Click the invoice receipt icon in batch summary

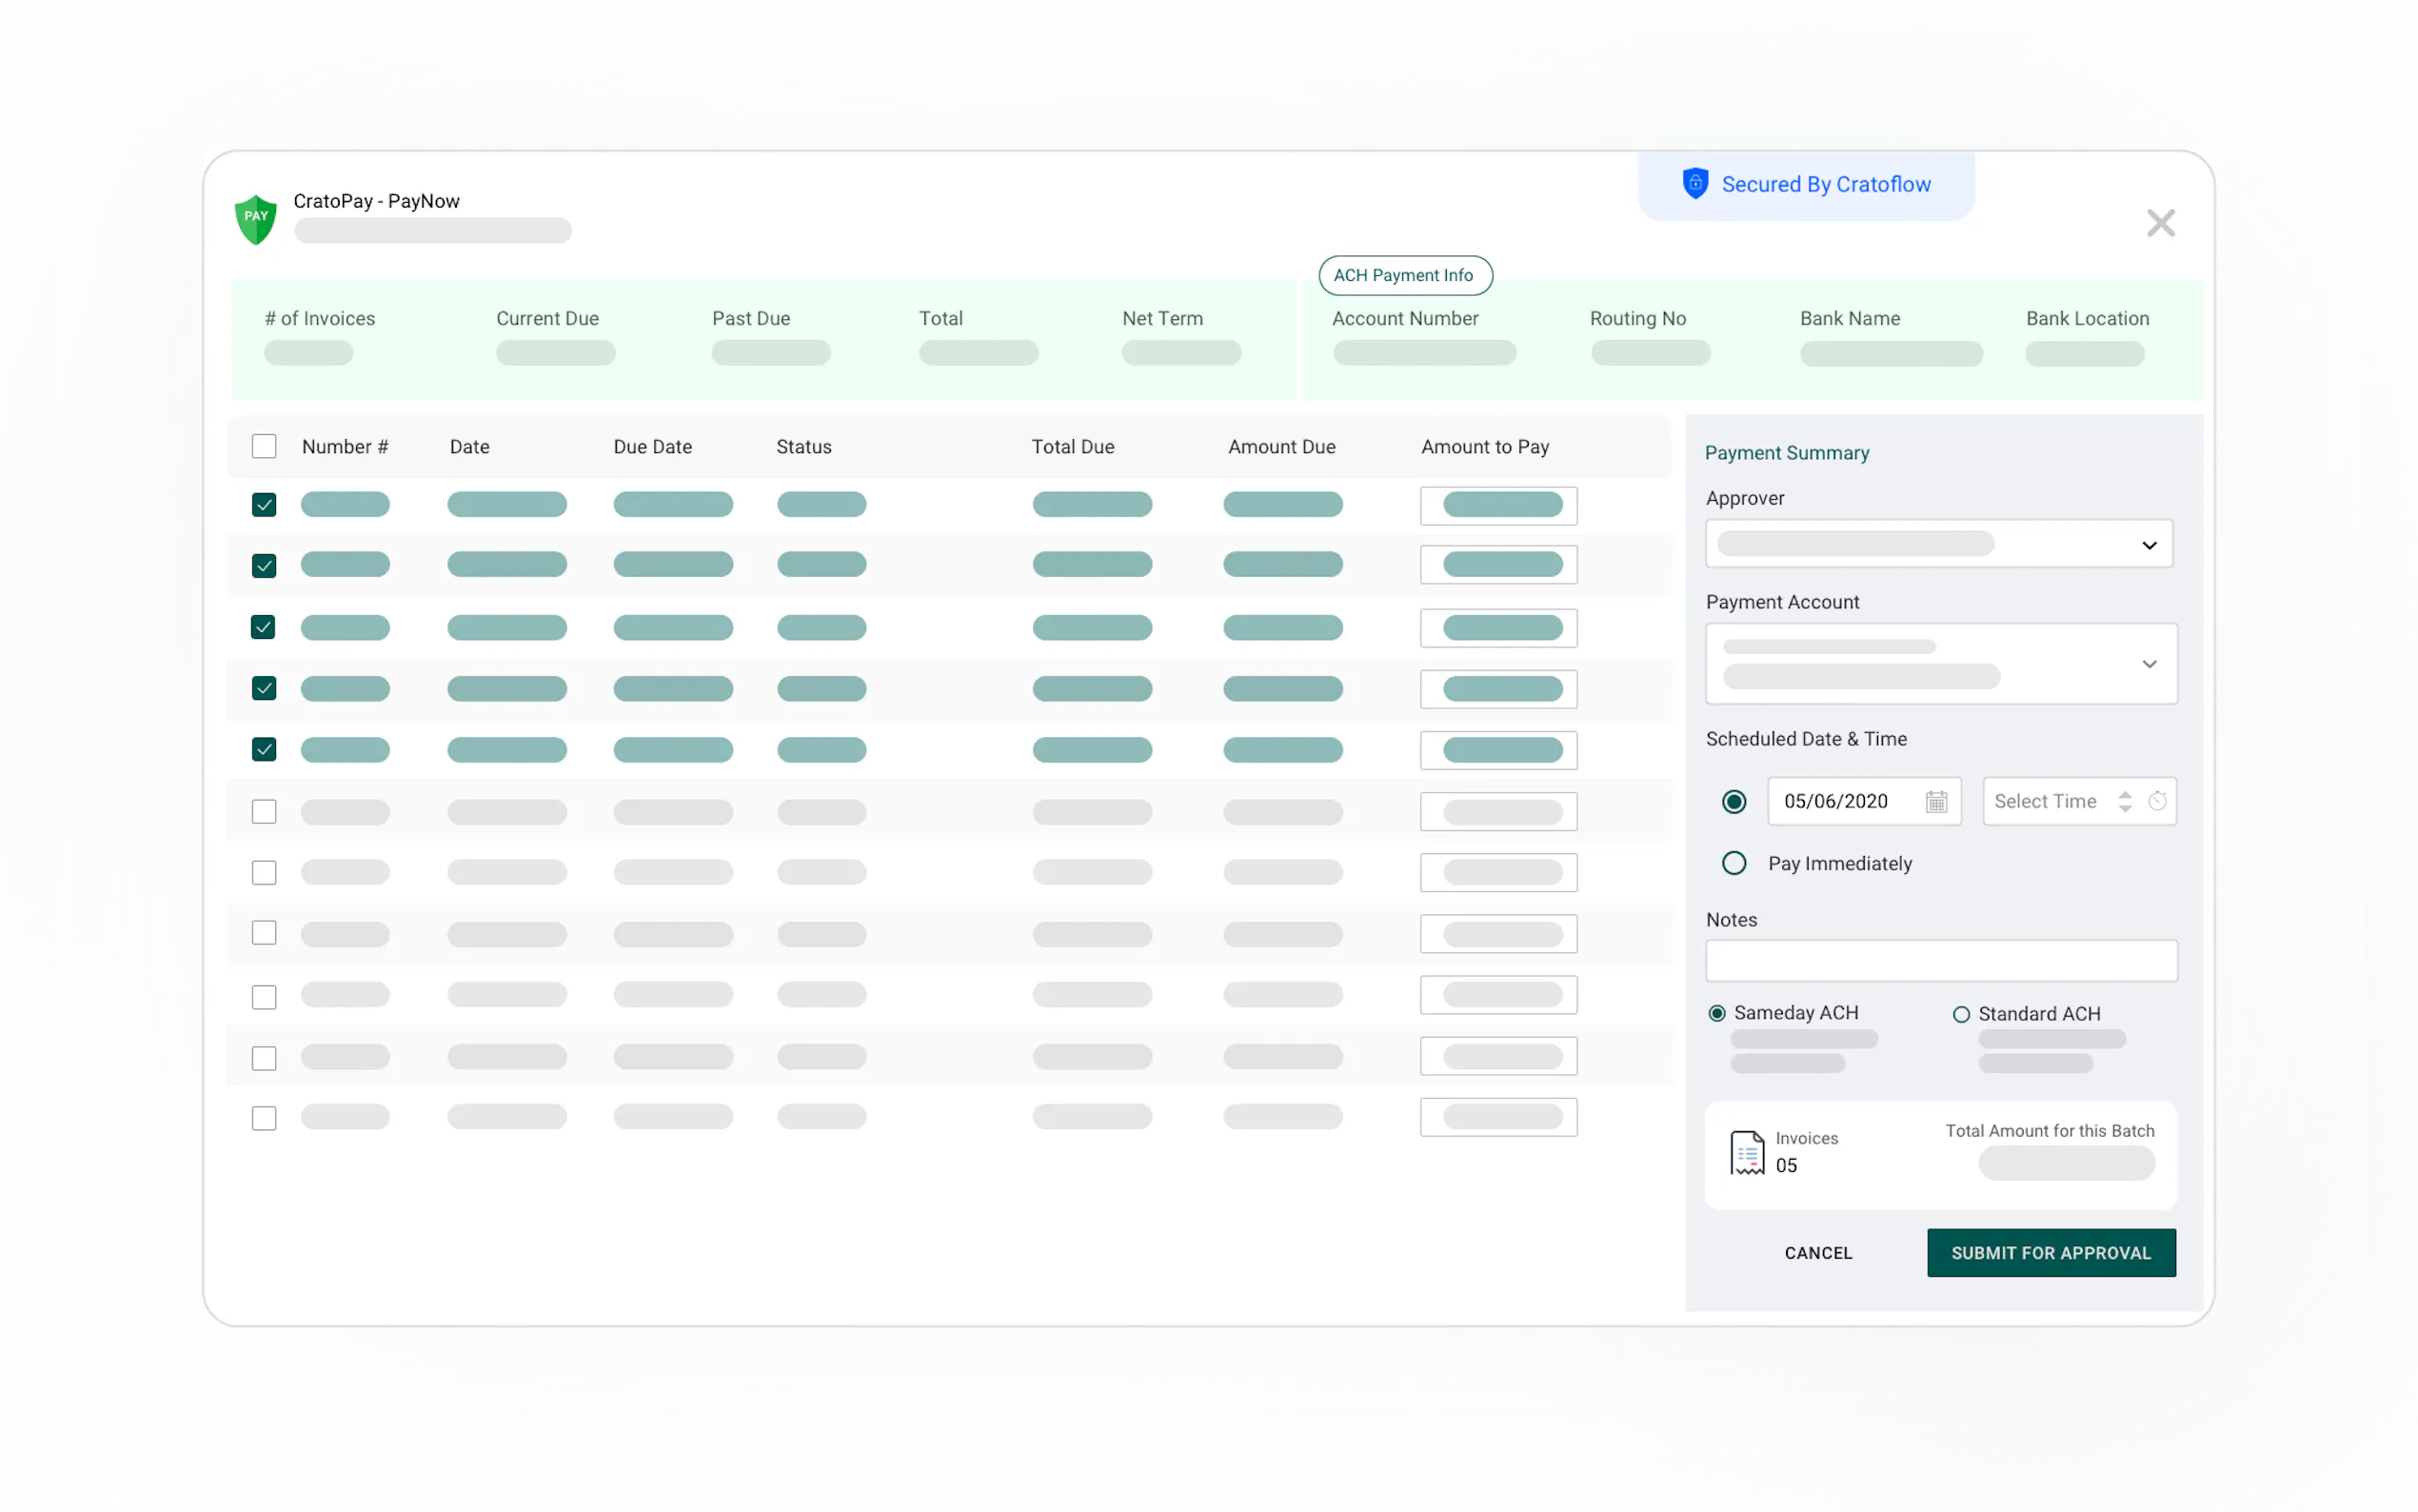pyautogui.click(x=1746, y=1152)
